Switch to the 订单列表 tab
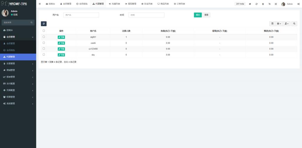 [x=179, y=4]
